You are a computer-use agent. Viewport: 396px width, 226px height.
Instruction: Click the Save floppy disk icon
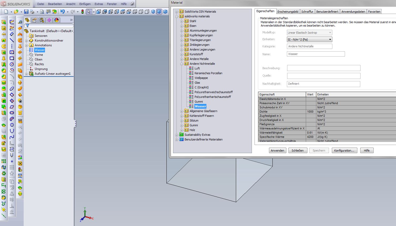click(x=26, y=12)
